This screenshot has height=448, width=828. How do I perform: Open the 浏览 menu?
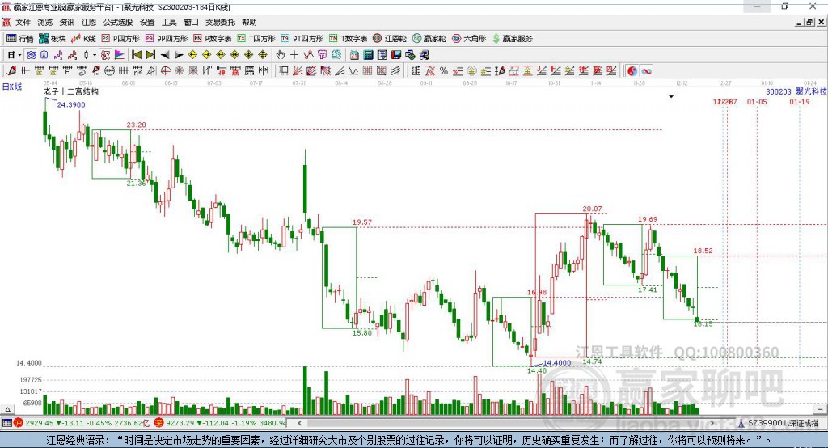pyautogui.click(x=45, y=22)
